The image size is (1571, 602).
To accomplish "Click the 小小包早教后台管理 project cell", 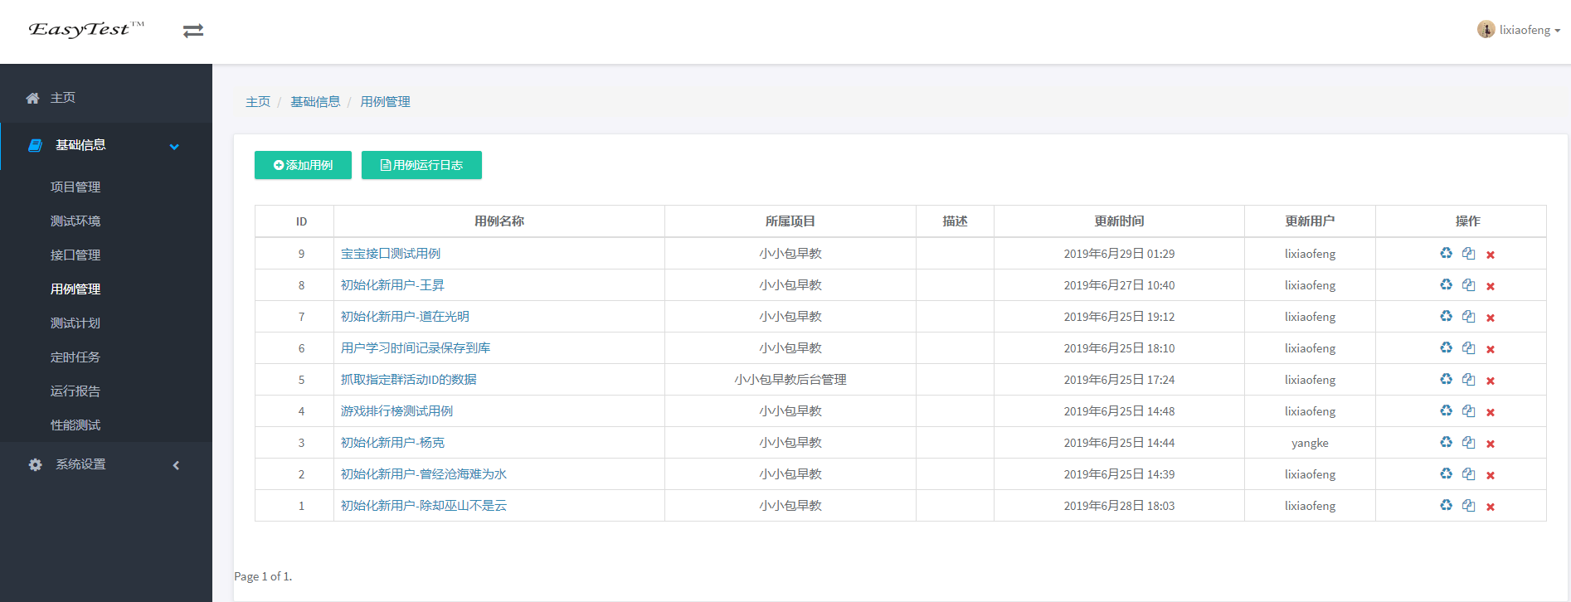I will click(x=790, y=380).
